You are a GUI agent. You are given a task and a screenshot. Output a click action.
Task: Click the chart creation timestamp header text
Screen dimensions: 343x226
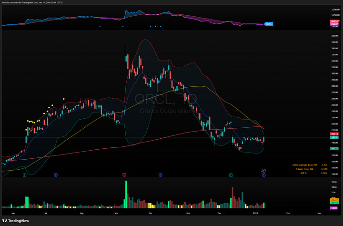coord(32,2)
